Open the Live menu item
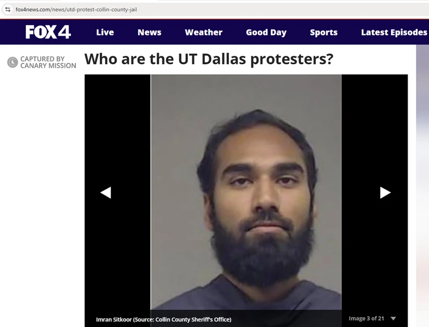The height and width of the screenshot is (327, 429). (x=105, y=32)
